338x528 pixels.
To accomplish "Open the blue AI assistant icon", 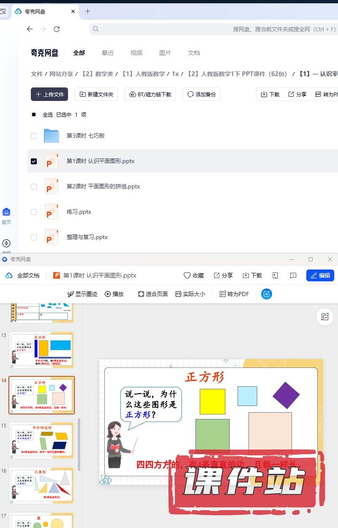I will pos(267,294).
